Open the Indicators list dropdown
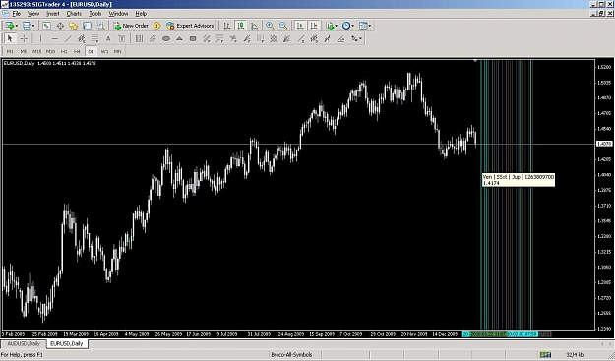 pyautogui.click(x=332, y=26)
